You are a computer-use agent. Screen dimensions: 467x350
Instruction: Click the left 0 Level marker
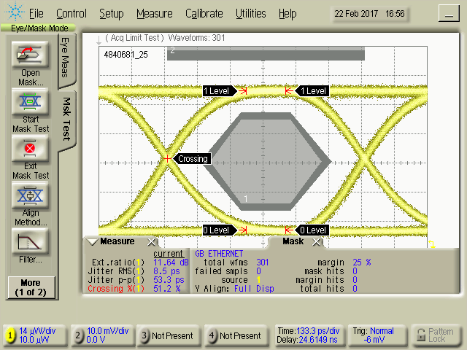(220, 230)
